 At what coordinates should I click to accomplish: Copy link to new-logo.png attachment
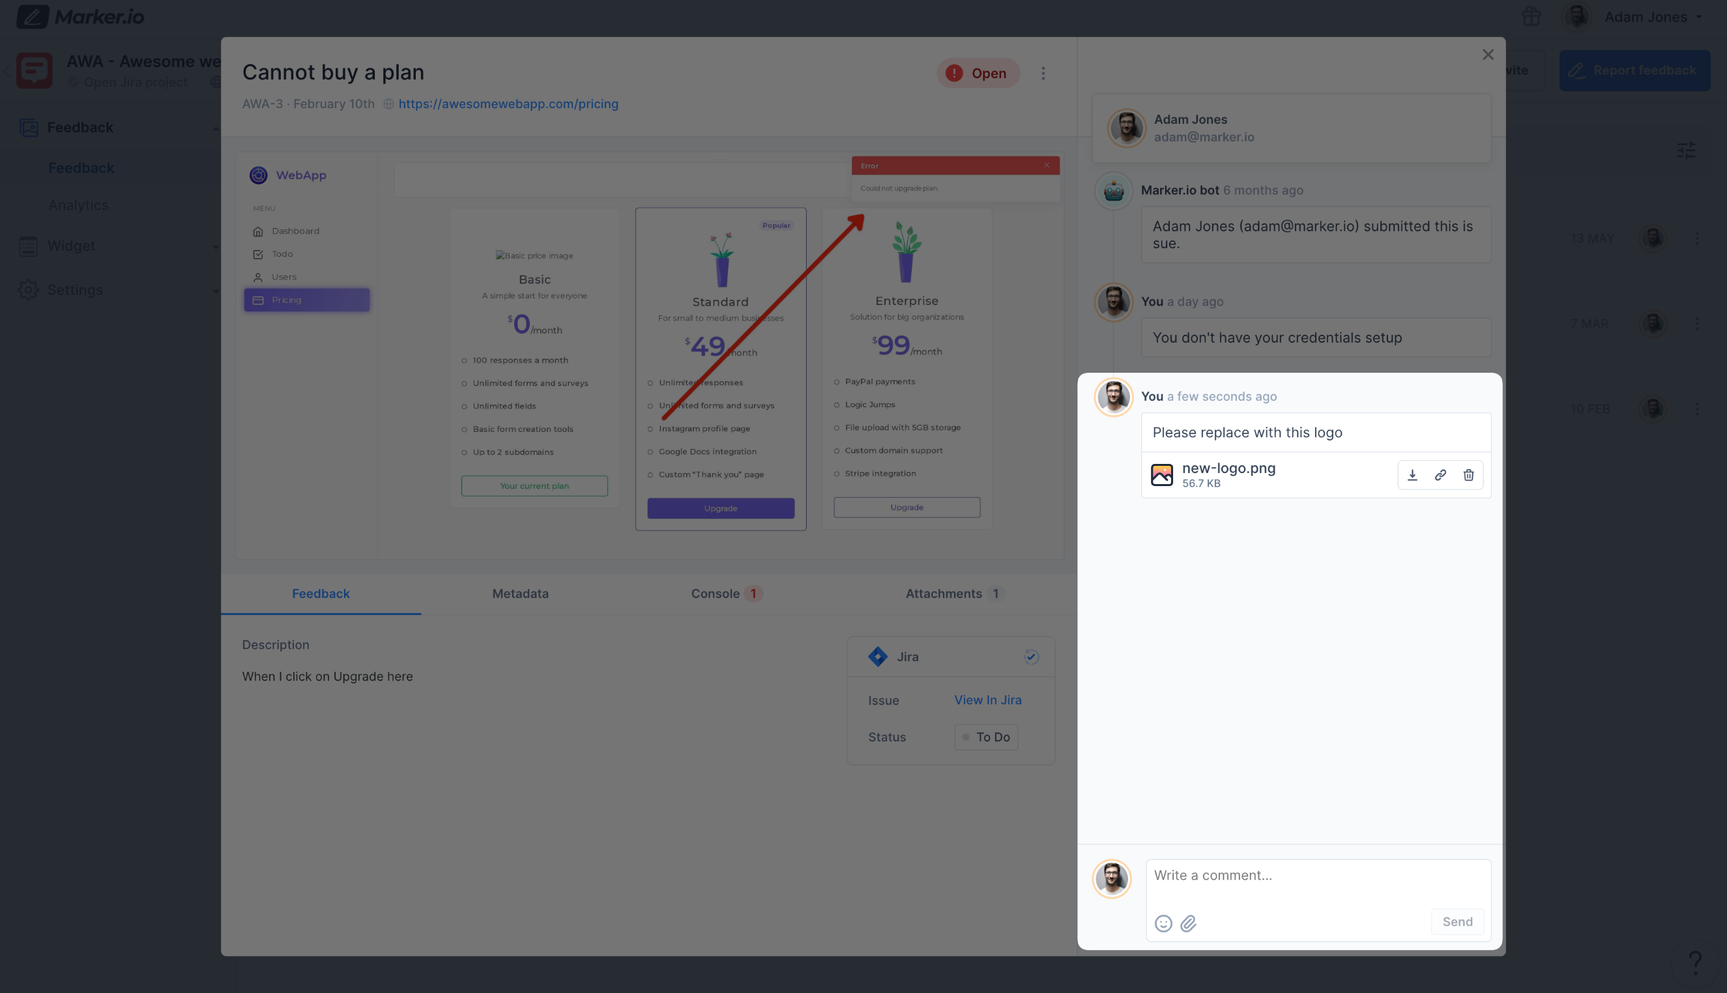[1440, 475]
